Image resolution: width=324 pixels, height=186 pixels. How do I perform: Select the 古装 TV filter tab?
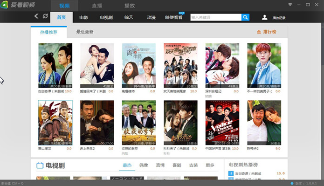coord(193,165)
